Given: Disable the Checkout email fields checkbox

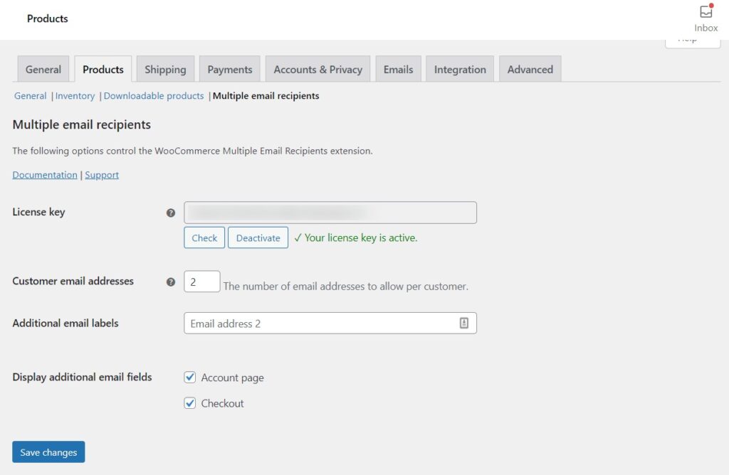Looking at the screenshot, I should [x=190, y=402].
